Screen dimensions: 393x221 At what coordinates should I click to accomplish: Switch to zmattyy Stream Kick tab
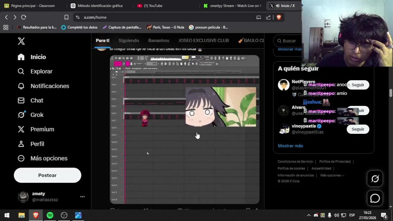(232, 6)
